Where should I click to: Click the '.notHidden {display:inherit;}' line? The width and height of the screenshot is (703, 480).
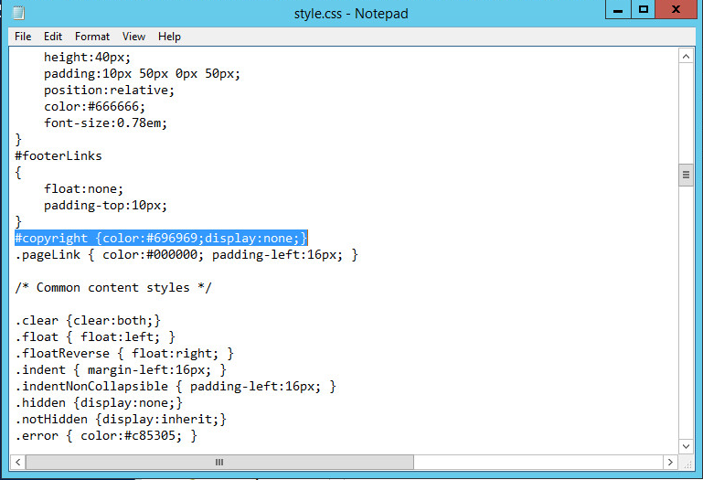click(121, 420)
